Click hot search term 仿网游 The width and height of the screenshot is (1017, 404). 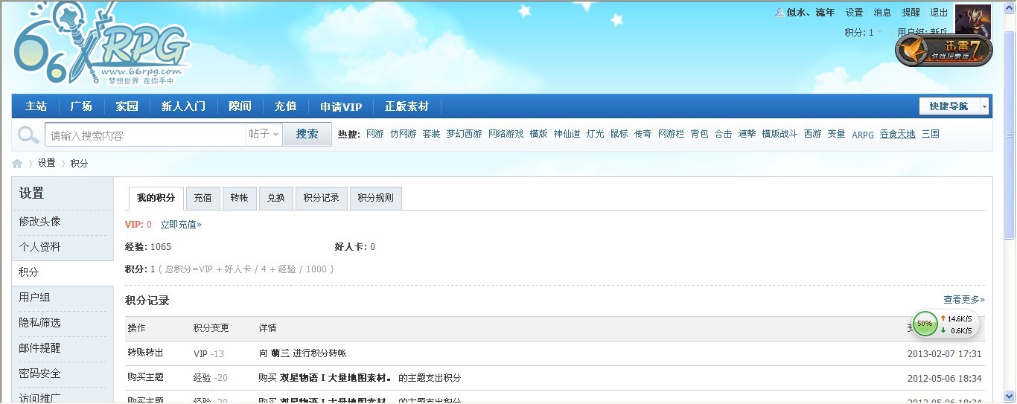tap(403, 135)
